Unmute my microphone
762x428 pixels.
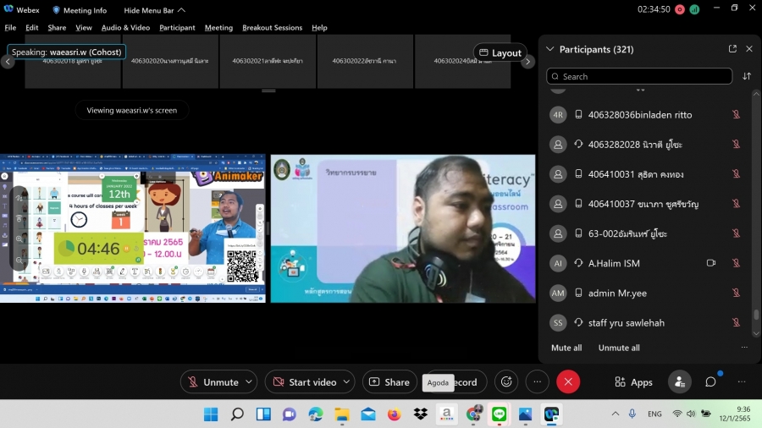(x=213, y=381)
